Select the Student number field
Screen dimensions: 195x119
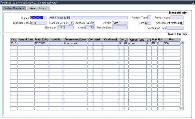[38, 18]
